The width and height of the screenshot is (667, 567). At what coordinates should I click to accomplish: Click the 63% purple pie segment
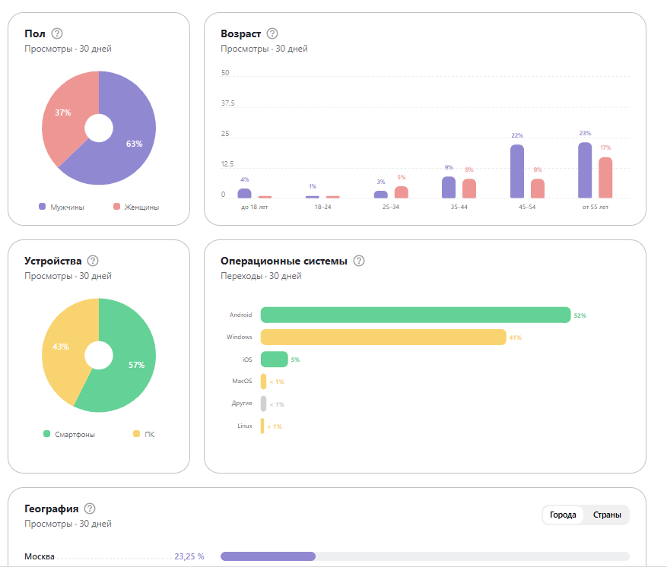(132, 144)
